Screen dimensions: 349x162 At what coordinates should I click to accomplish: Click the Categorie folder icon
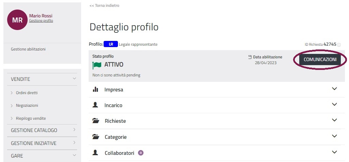click(x=95, y=137)
